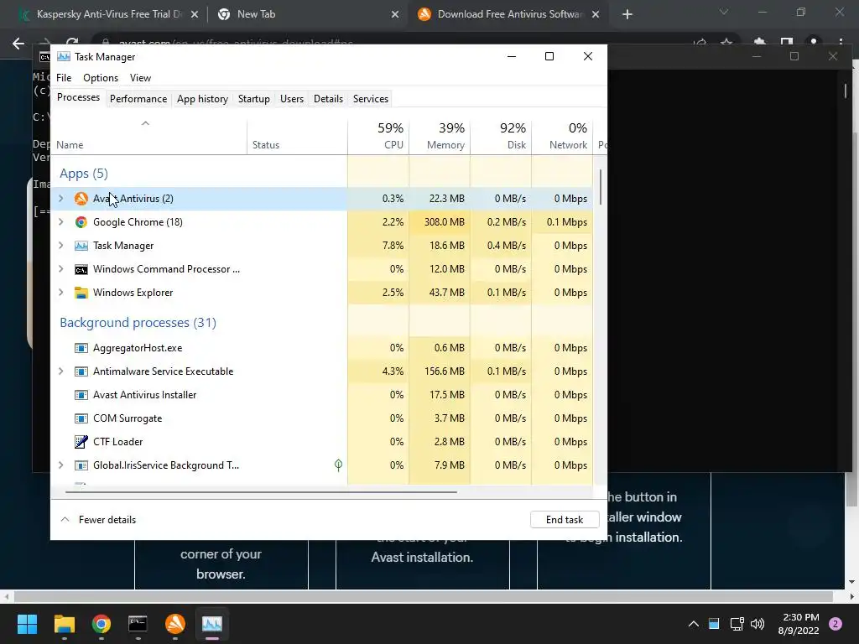Click the Windows Command Processor icon

point(81,269)
